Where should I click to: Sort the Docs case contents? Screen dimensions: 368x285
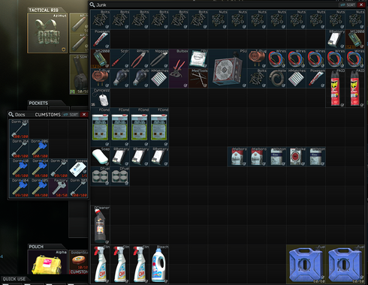pos(71,115)
